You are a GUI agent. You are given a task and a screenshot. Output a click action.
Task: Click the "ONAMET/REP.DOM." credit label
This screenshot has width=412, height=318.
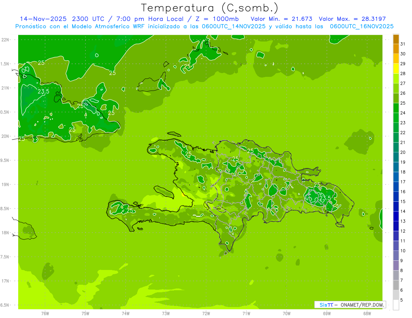[x=362, y=305]
